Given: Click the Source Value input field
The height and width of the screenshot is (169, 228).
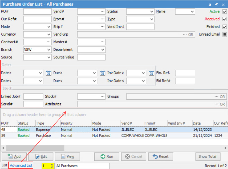Looking at the screenshot, I should pos(91,57).
